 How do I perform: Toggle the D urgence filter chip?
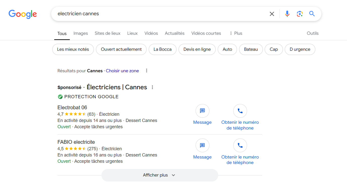(300, 49)
